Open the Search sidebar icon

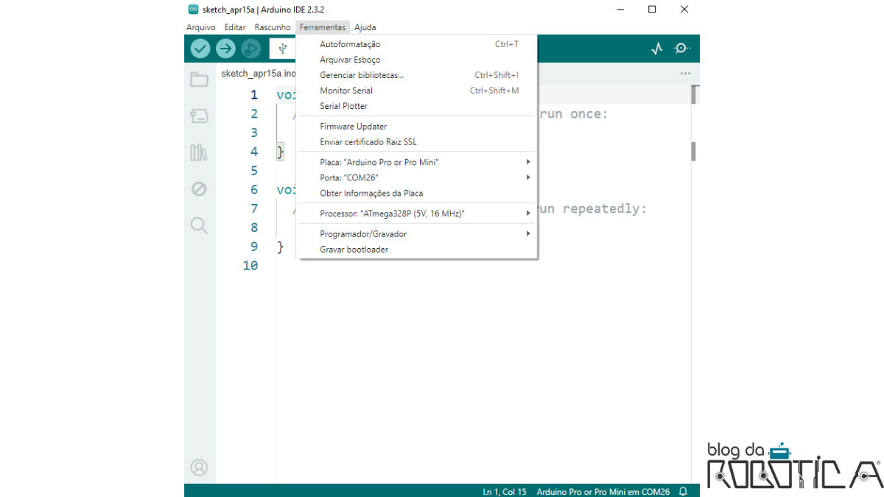[x=199, y=225]
